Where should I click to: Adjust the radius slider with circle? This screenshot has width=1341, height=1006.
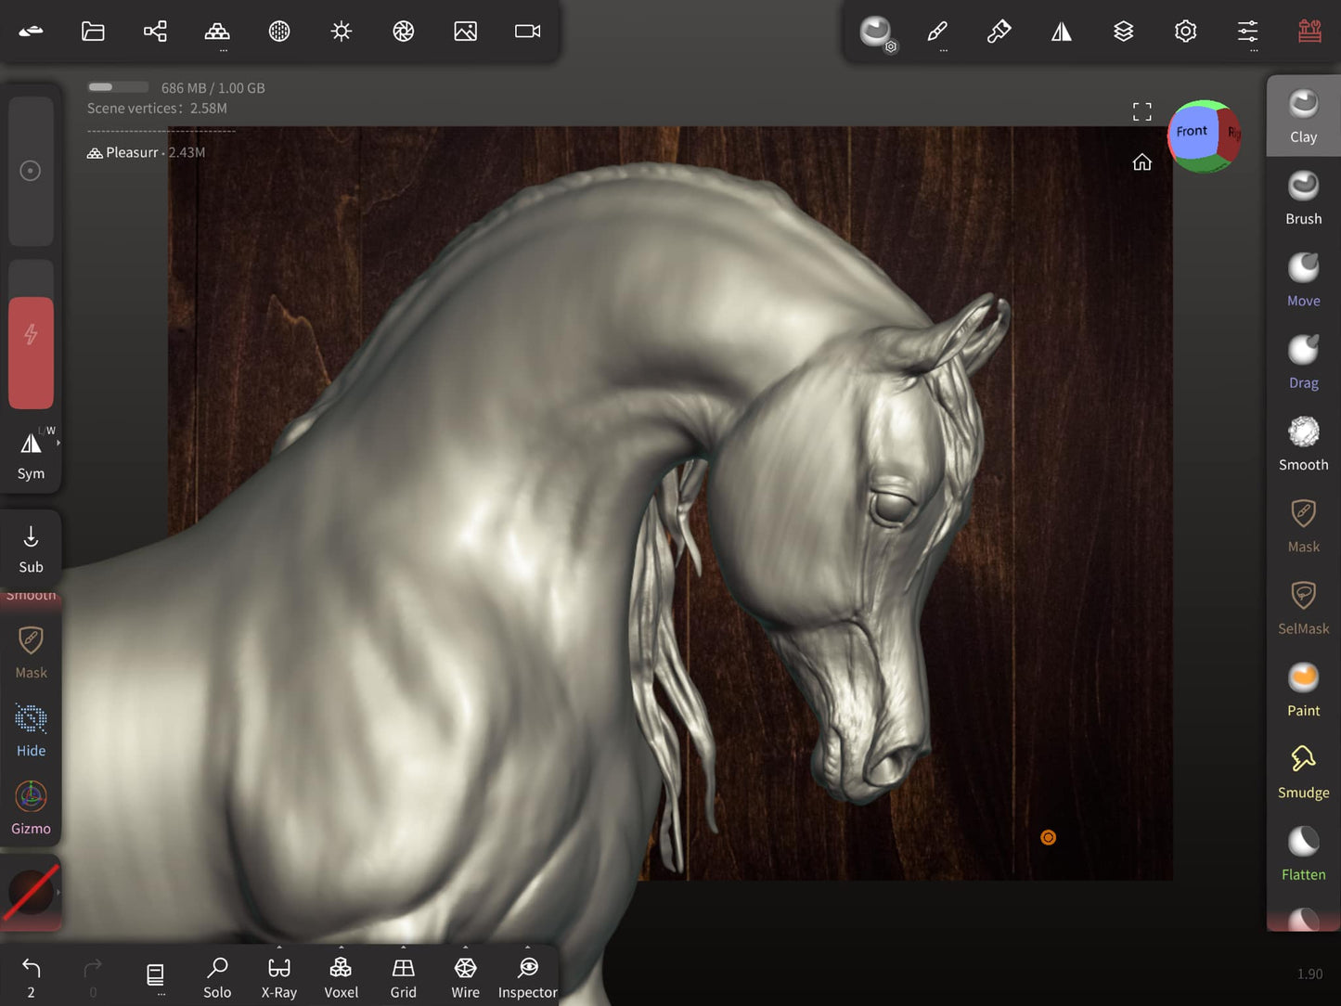point(31,171)
